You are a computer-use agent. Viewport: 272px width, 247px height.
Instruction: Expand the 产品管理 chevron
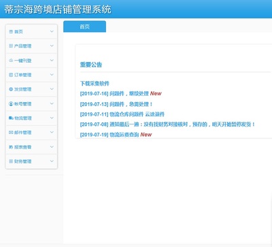[x=52, y=46]
